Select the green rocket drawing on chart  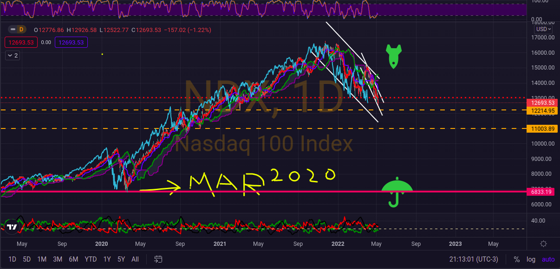click(393, 57)
